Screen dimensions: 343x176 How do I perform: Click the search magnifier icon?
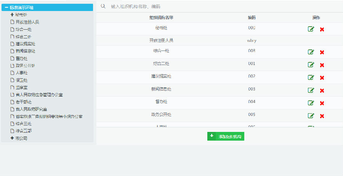tap(103, 6)
